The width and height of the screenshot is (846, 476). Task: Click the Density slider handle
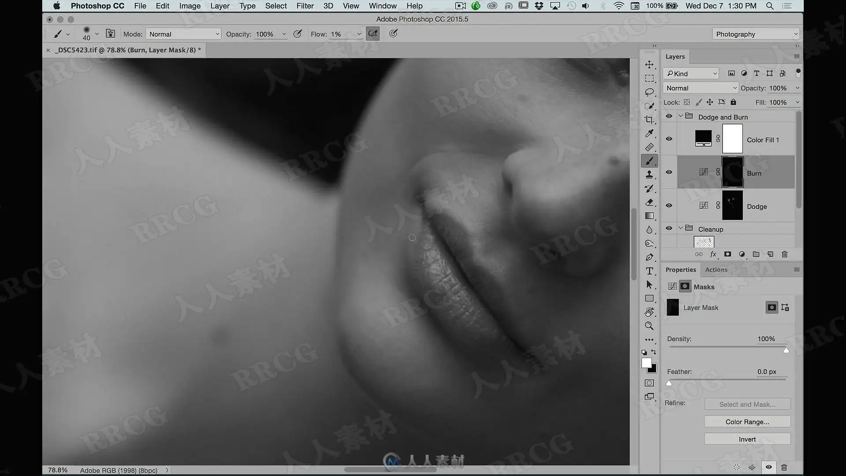coord(786,350)
